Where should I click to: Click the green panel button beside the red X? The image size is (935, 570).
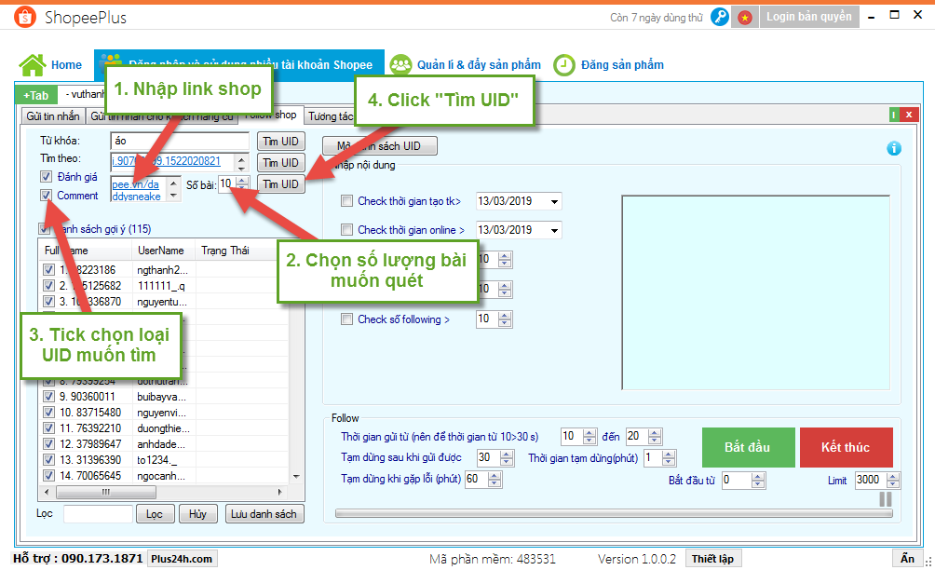[894, 115]
